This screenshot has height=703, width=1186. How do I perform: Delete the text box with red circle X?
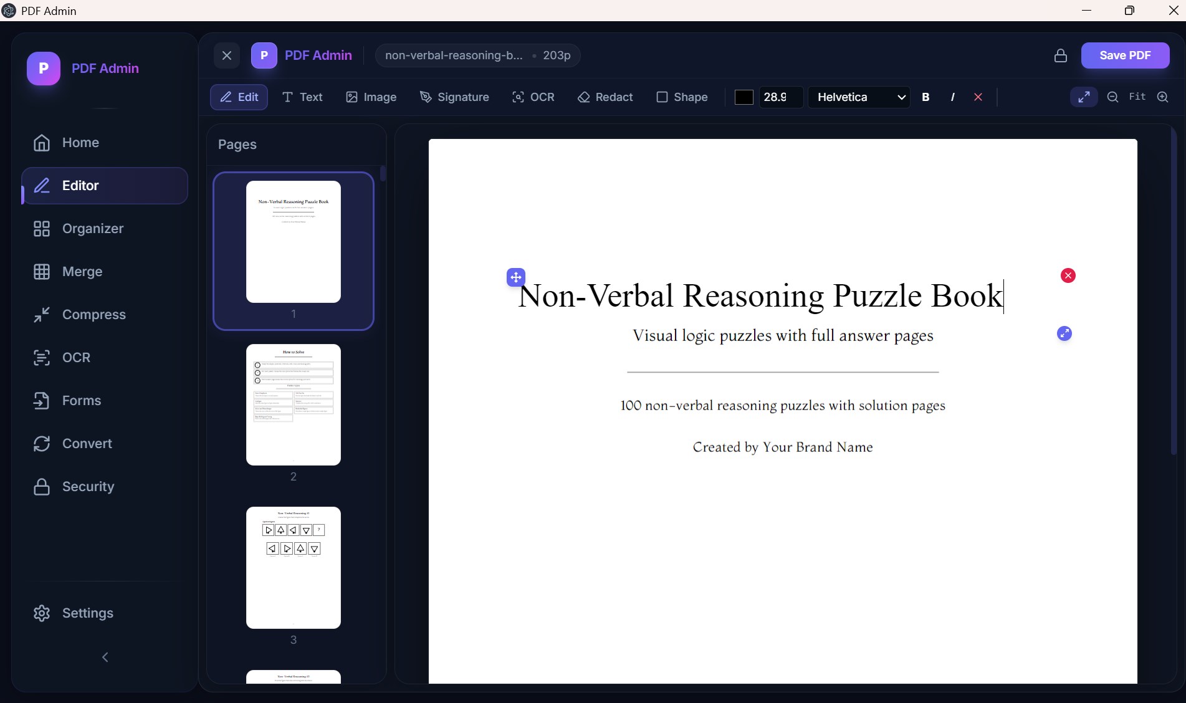pos(1068,275)
